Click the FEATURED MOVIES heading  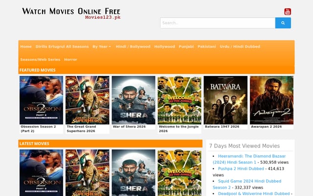click(x=38, y=70)
